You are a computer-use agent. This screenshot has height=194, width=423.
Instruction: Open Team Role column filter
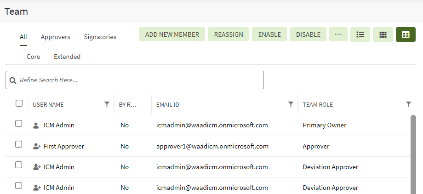coord(409,104)
